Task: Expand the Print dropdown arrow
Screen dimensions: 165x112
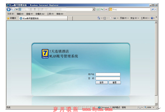Action: pos(118,18)
